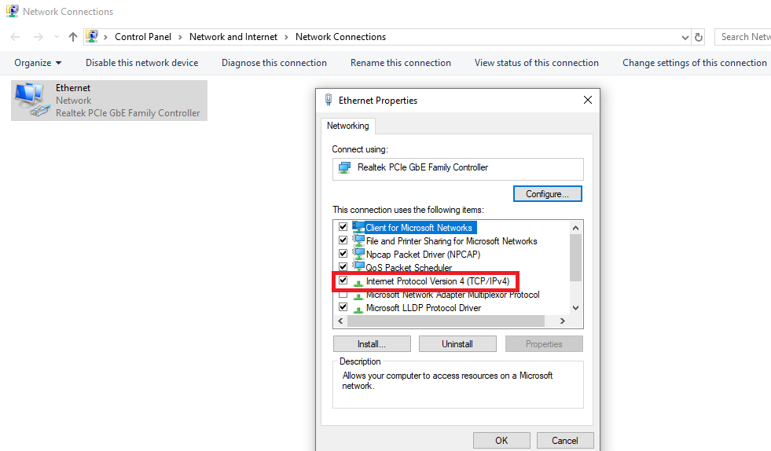Click the Network Connections window title icon
The height and width of the screenshot is (451, 771).
tap(12, 11)
